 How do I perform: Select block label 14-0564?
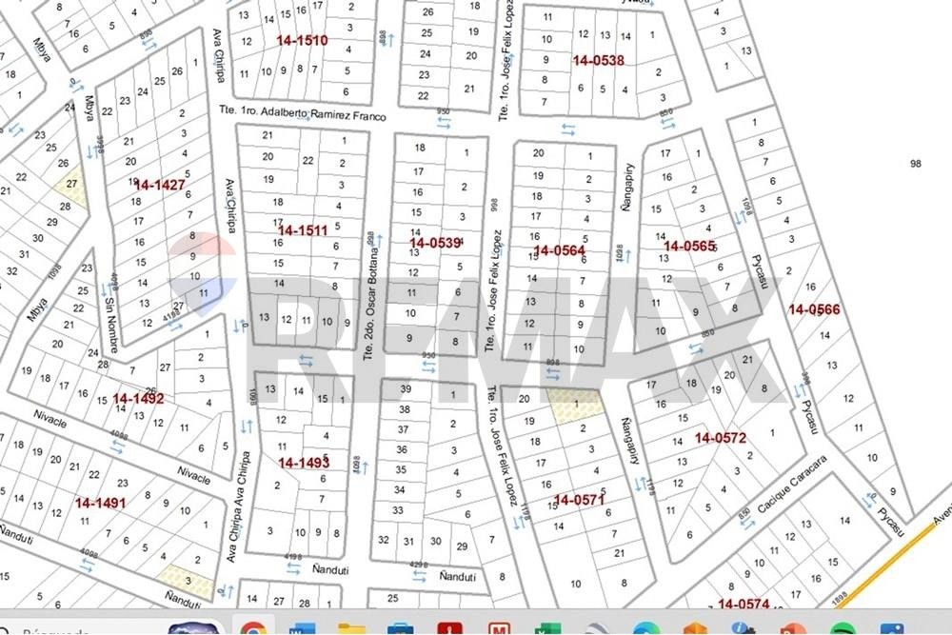coord(559,250)
